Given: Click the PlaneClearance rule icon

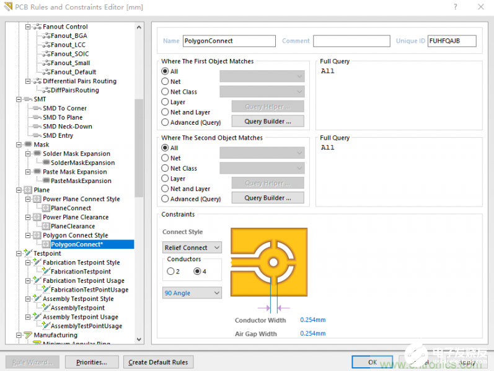Looking at the screenshot, I should [x=46, y=226].
